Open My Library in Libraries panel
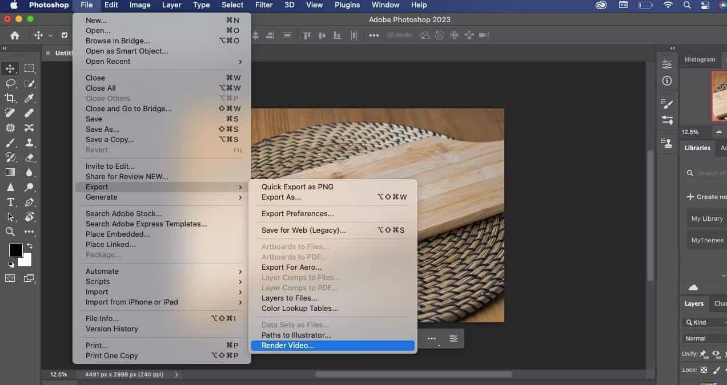Image resolution: width=727 pixels, height=385 pixels. pos(706,218)
